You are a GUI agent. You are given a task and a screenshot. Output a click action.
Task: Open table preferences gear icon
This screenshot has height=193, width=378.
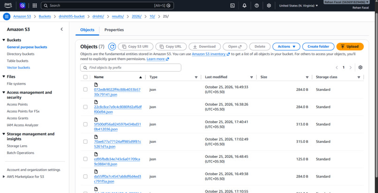[x=360, y=67]
